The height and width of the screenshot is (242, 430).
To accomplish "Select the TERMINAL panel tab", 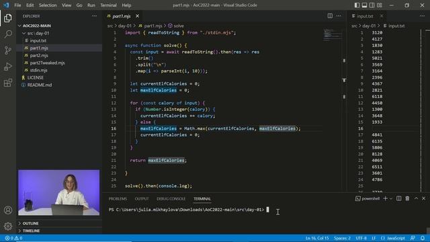I will (202, 199).
